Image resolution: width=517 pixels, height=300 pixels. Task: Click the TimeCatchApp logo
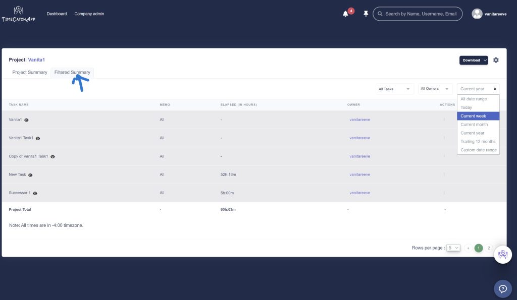(18, 14)
